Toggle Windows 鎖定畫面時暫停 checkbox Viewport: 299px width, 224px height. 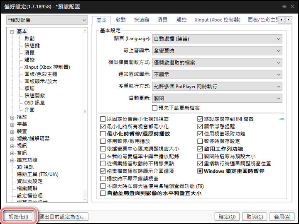[200, 171]
